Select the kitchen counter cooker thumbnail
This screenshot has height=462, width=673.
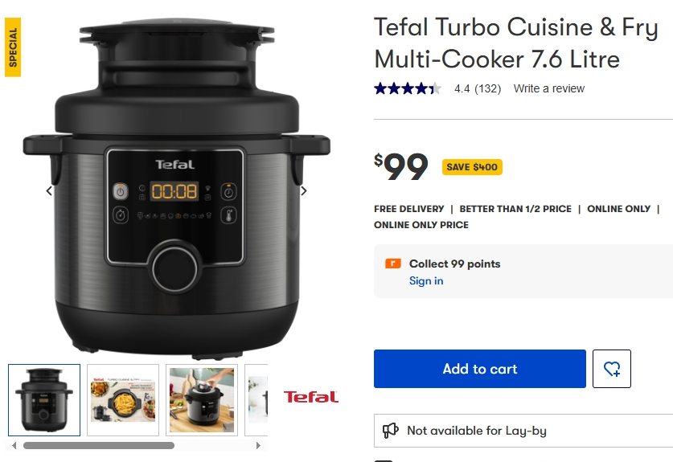point(202,400)
